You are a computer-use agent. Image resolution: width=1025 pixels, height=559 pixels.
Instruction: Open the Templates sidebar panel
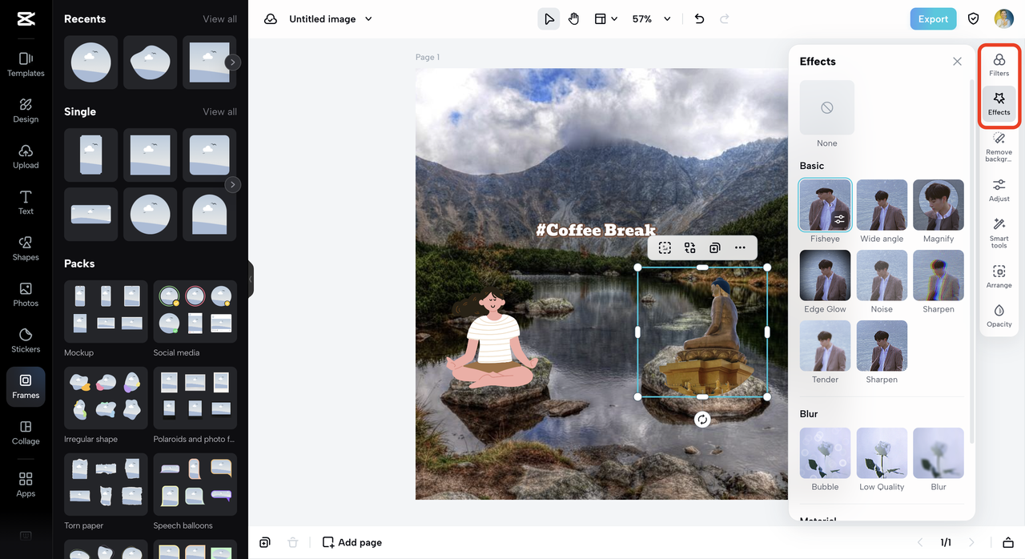click(26, 64)
